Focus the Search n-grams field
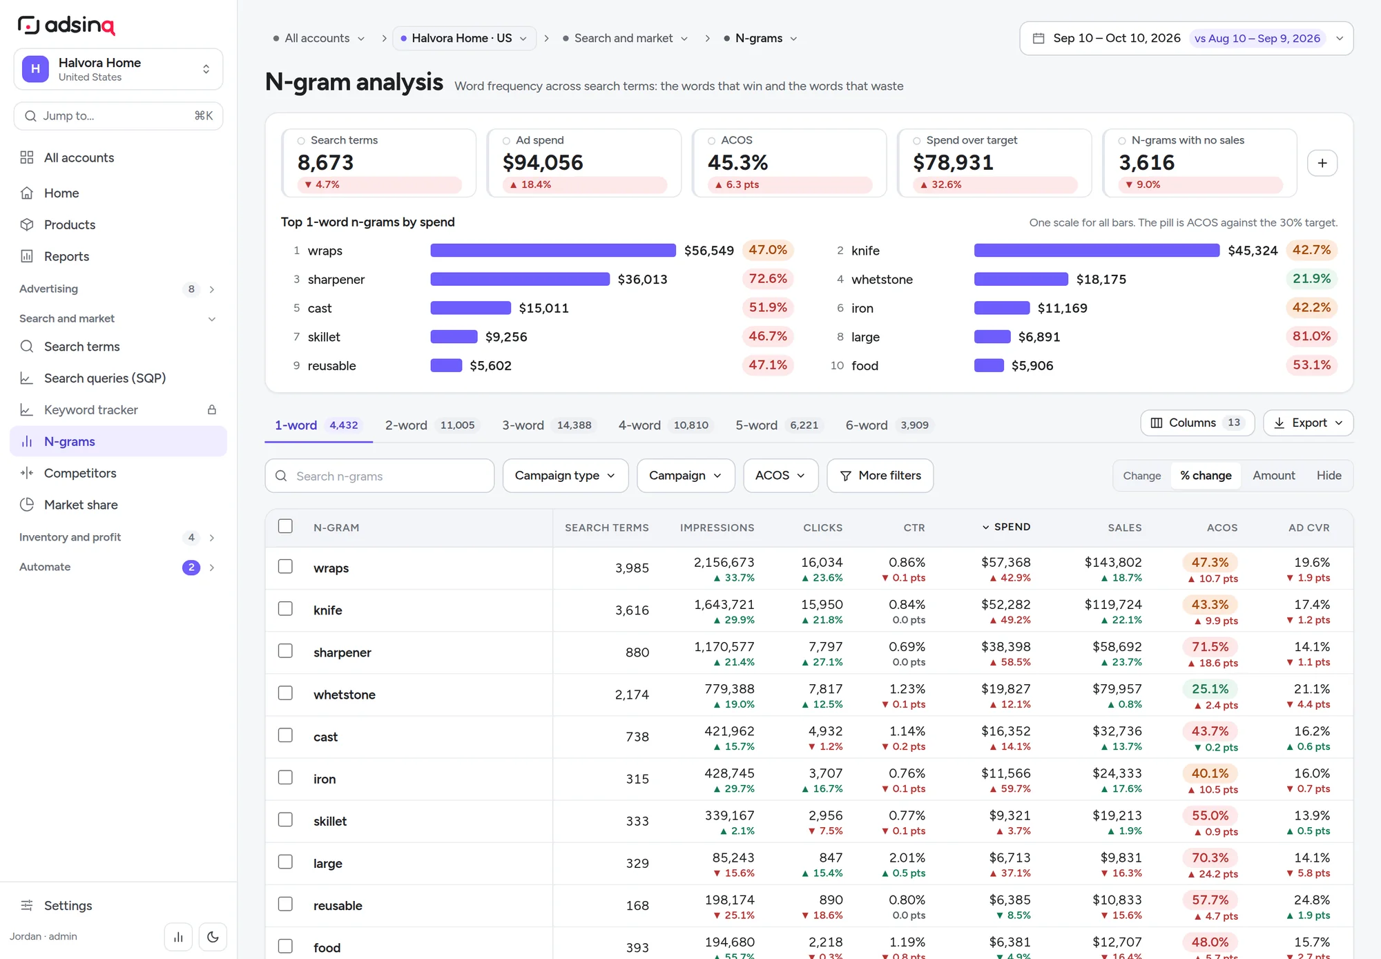The height and width of the screenshot is (959, 1381). pyautogui.click(x=380, y=476)
